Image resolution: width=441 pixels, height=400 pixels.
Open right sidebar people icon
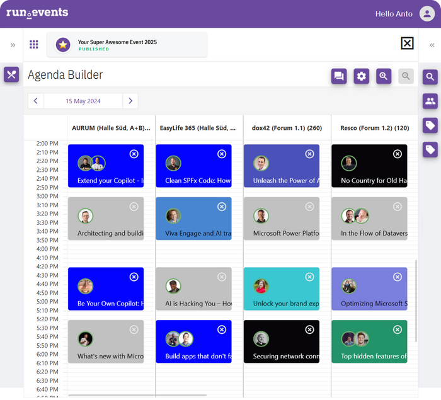(430, 101)
